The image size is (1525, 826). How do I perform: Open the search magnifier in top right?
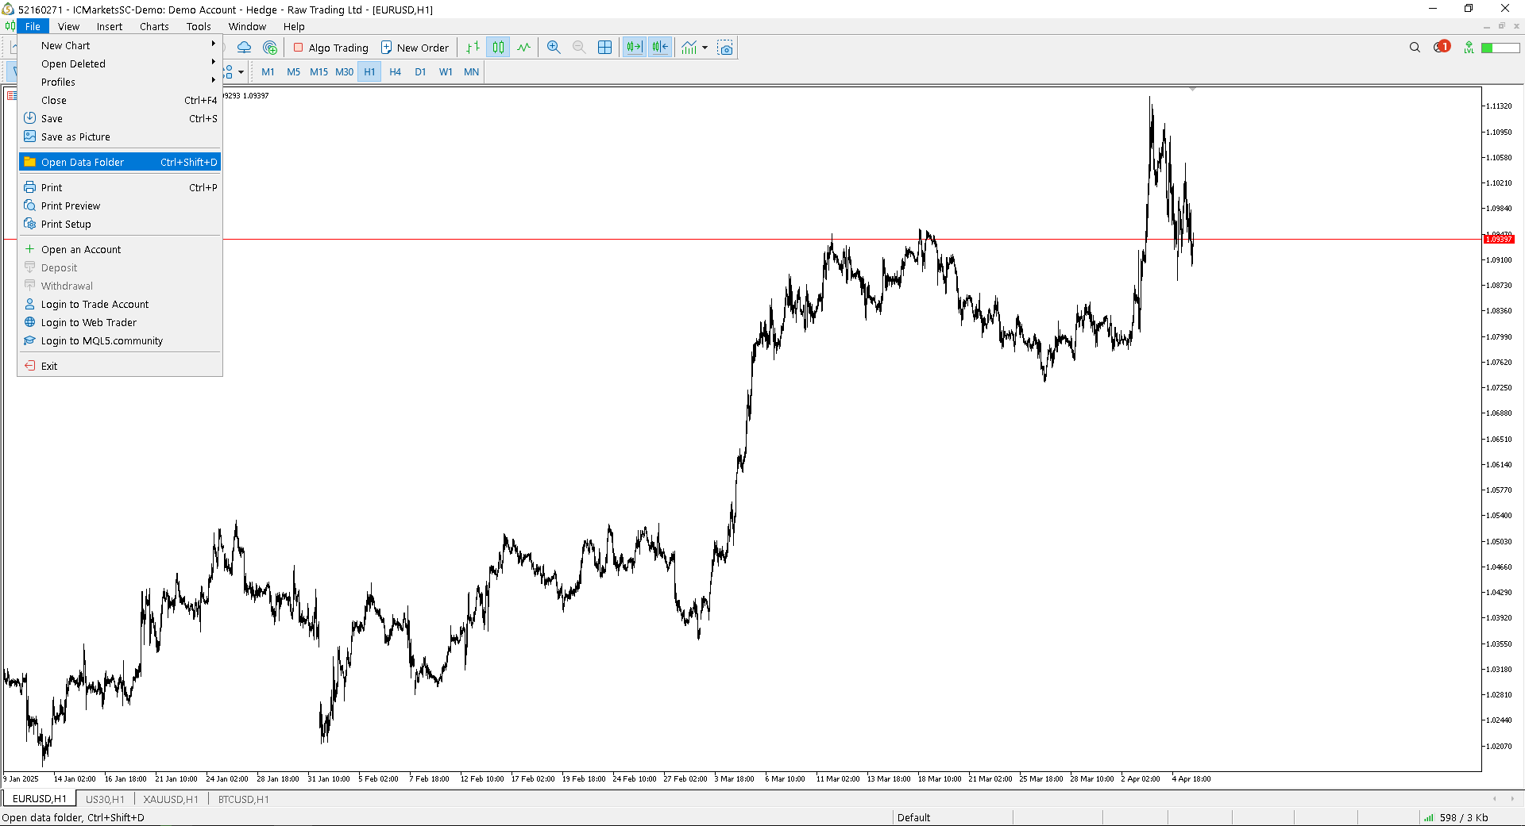coord(1415,48)
